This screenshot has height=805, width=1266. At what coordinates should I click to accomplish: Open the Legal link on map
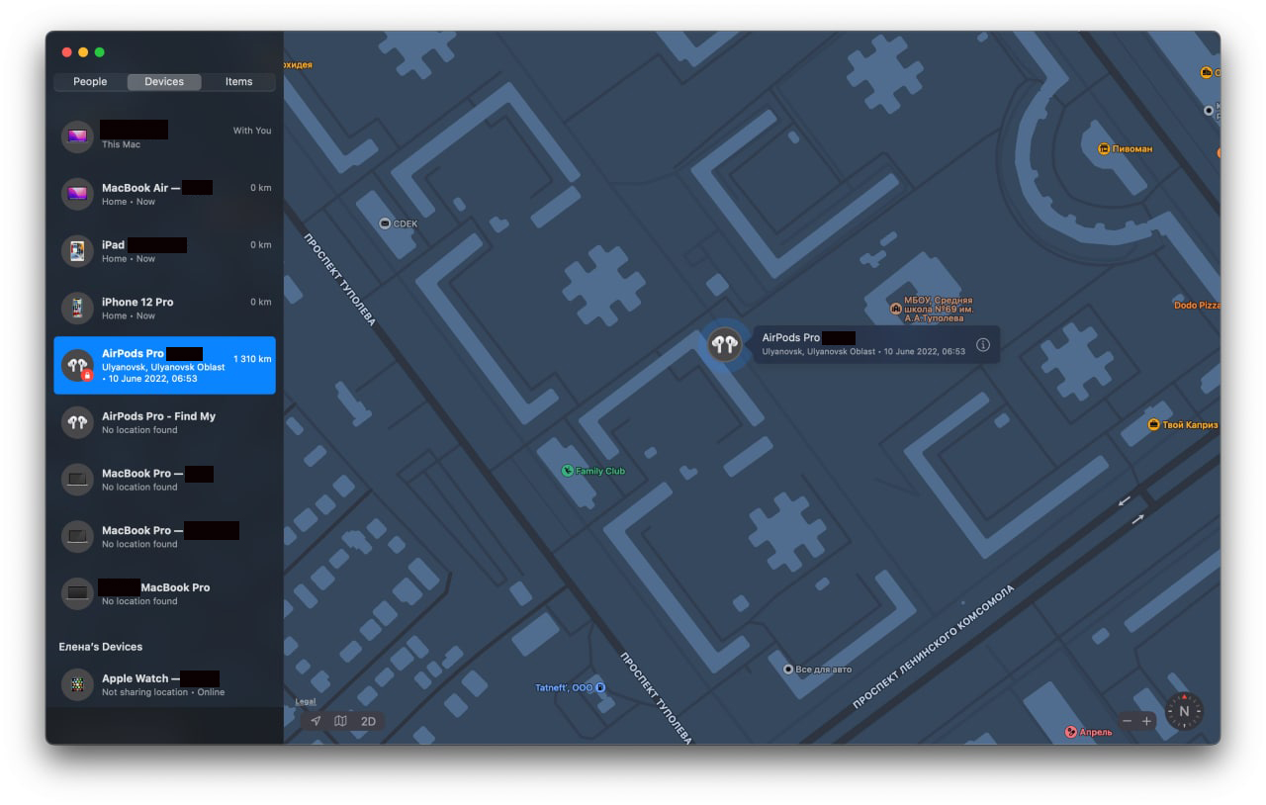pyautogui.click(x=306, y=701)
